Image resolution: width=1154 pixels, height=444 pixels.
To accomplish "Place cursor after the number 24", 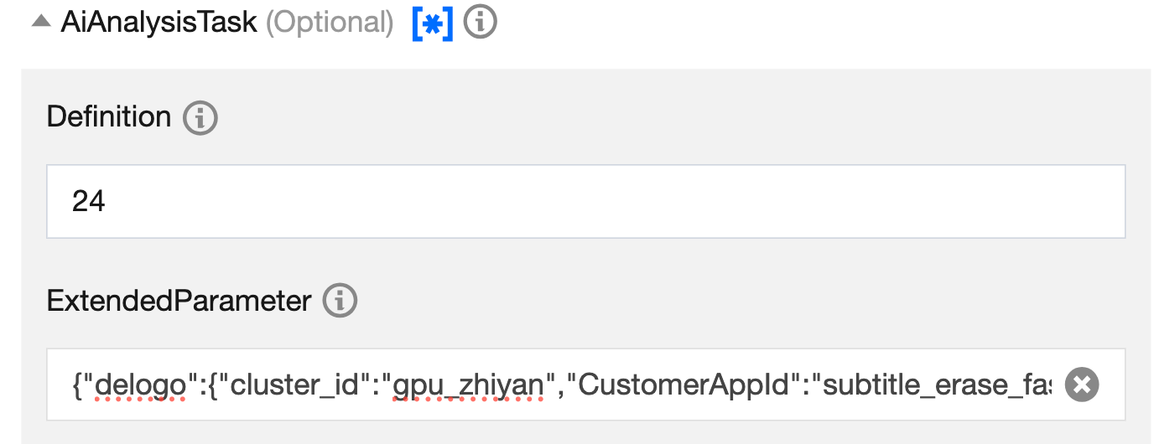I will 107,201.
